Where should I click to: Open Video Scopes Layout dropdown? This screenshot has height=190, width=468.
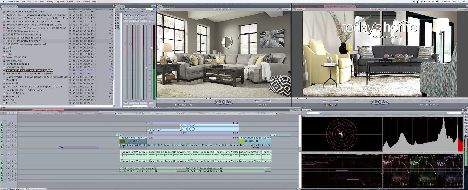coord(314,113)
